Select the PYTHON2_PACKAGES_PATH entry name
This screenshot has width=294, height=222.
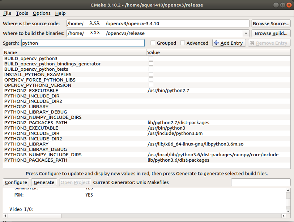36,123
